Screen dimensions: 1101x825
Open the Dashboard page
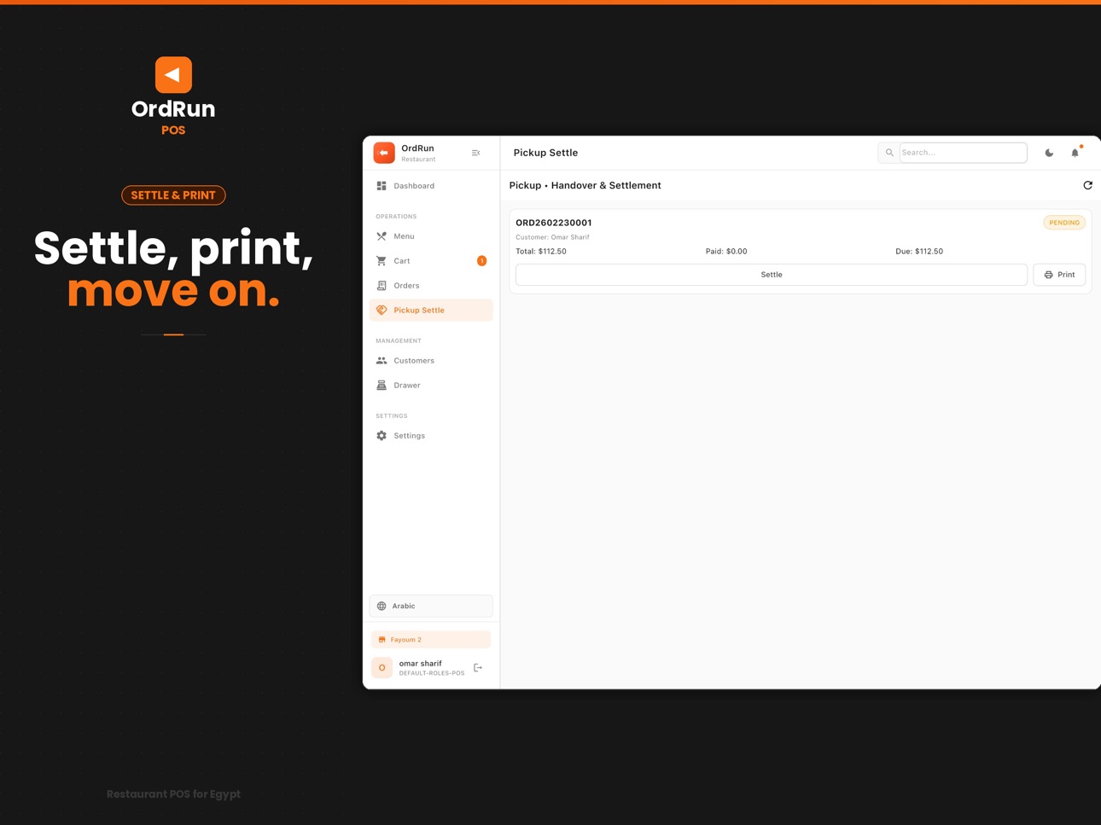(x=431, y=186)
